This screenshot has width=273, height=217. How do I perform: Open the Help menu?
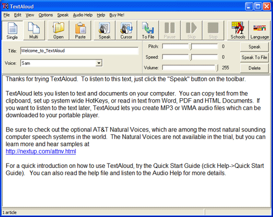[x=101, y=15]
